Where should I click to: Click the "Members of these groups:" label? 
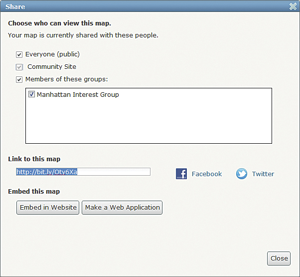click(x=67, y=79)
